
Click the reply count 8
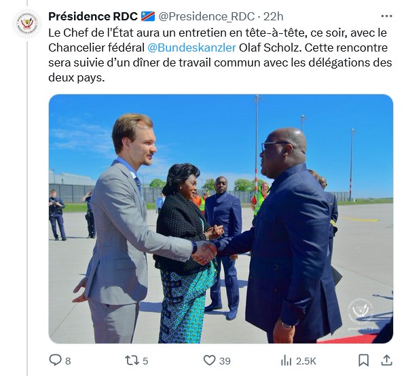coord(68,361)
